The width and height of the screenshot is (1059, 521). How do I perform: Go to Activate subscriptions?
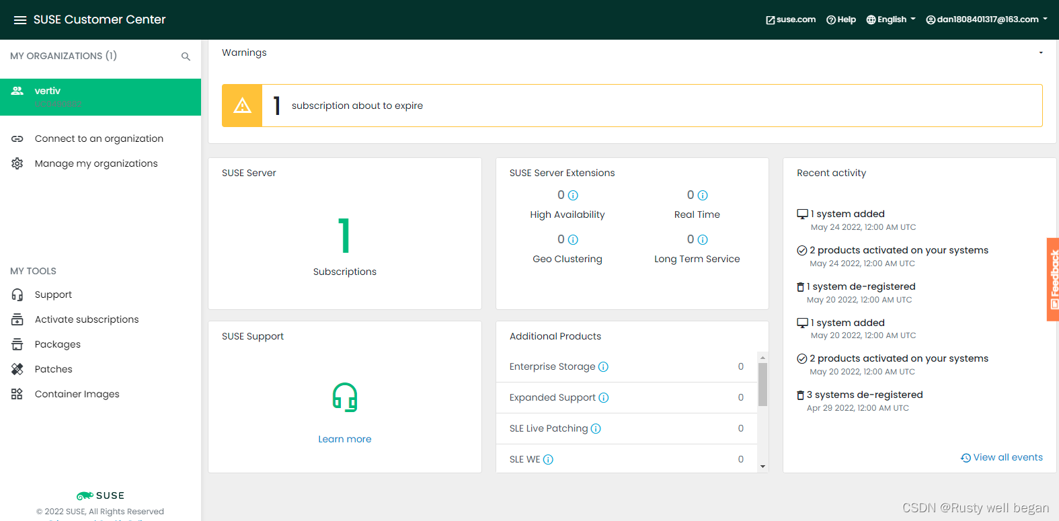click(x=87, y=319)
